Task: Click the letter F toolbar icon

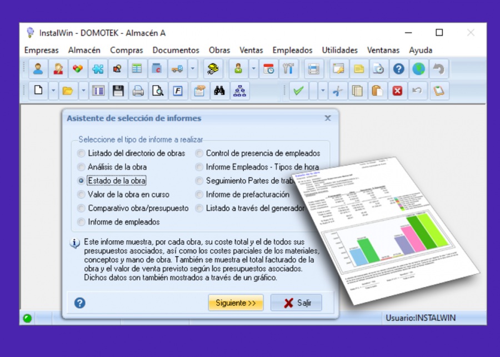Action: 178,91
